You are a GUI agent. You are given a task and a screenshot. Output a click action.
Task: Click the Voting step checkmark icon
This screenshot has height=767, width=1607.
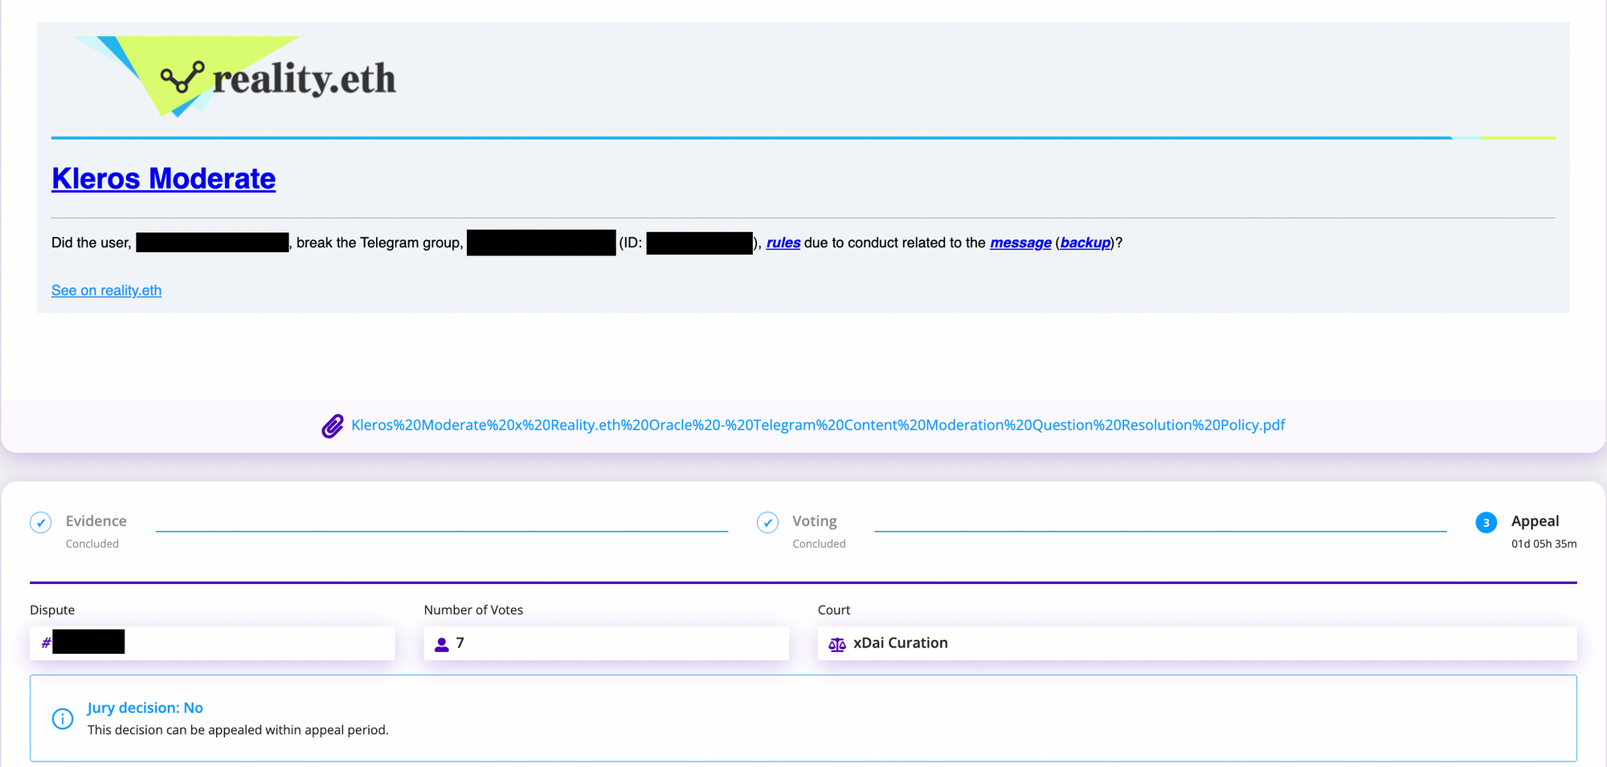767,522
